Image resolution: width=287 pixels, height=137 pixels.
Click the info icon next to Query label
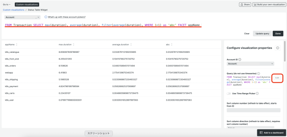(x=258, y=74)
